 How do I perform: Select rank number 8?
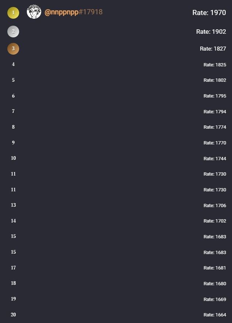click(13, 127)
